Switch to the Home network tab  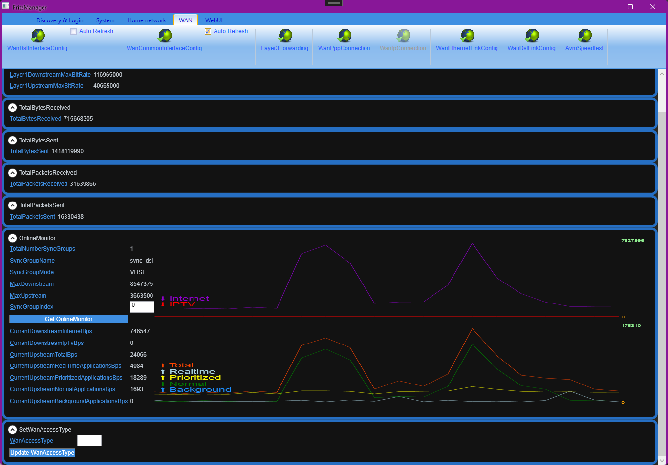147,20
